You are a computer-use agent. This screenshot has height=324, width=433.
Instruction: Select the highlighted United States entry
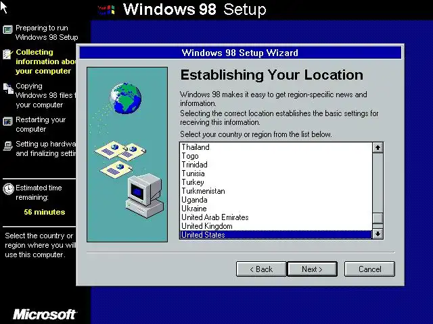(275, 235)
